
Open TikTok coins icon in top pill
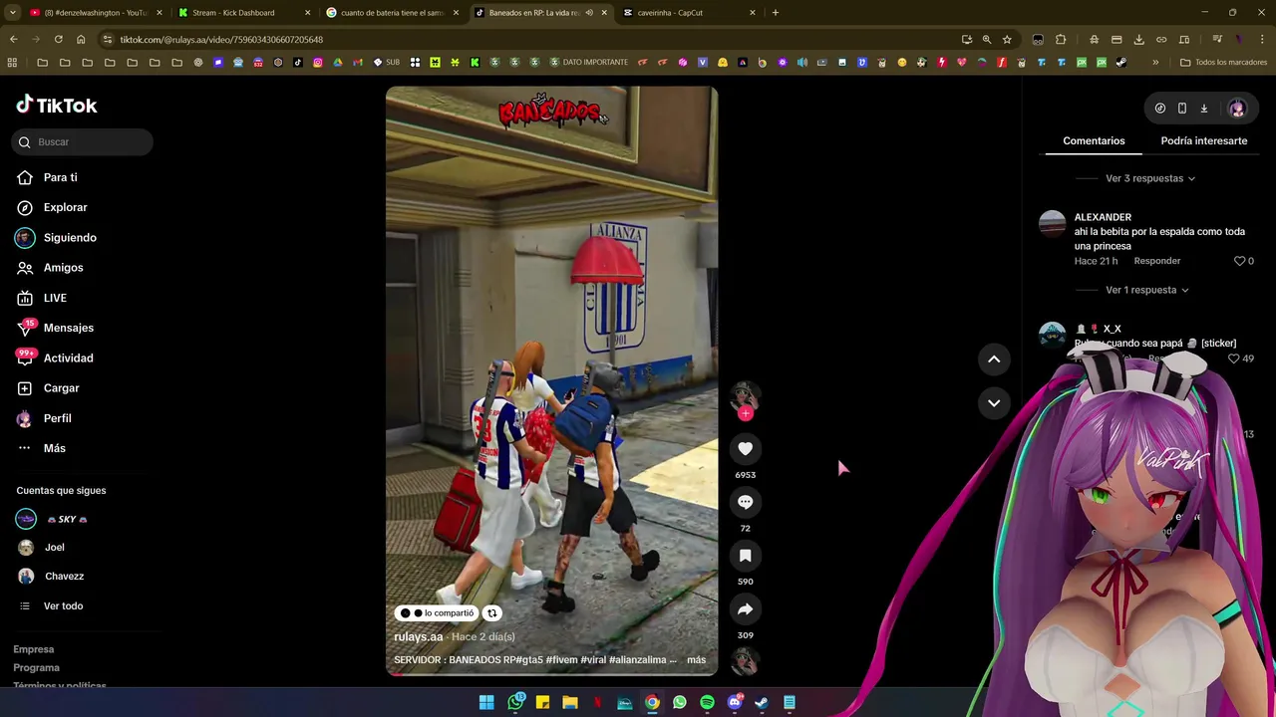click(x=1160, y=109)
